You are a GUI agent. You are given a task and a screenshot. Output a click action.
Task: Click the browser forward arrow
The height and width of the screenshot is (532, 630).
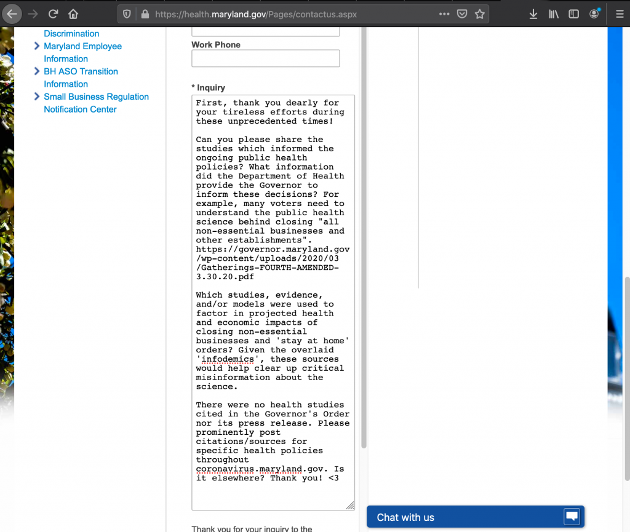(x=33, y=14)
